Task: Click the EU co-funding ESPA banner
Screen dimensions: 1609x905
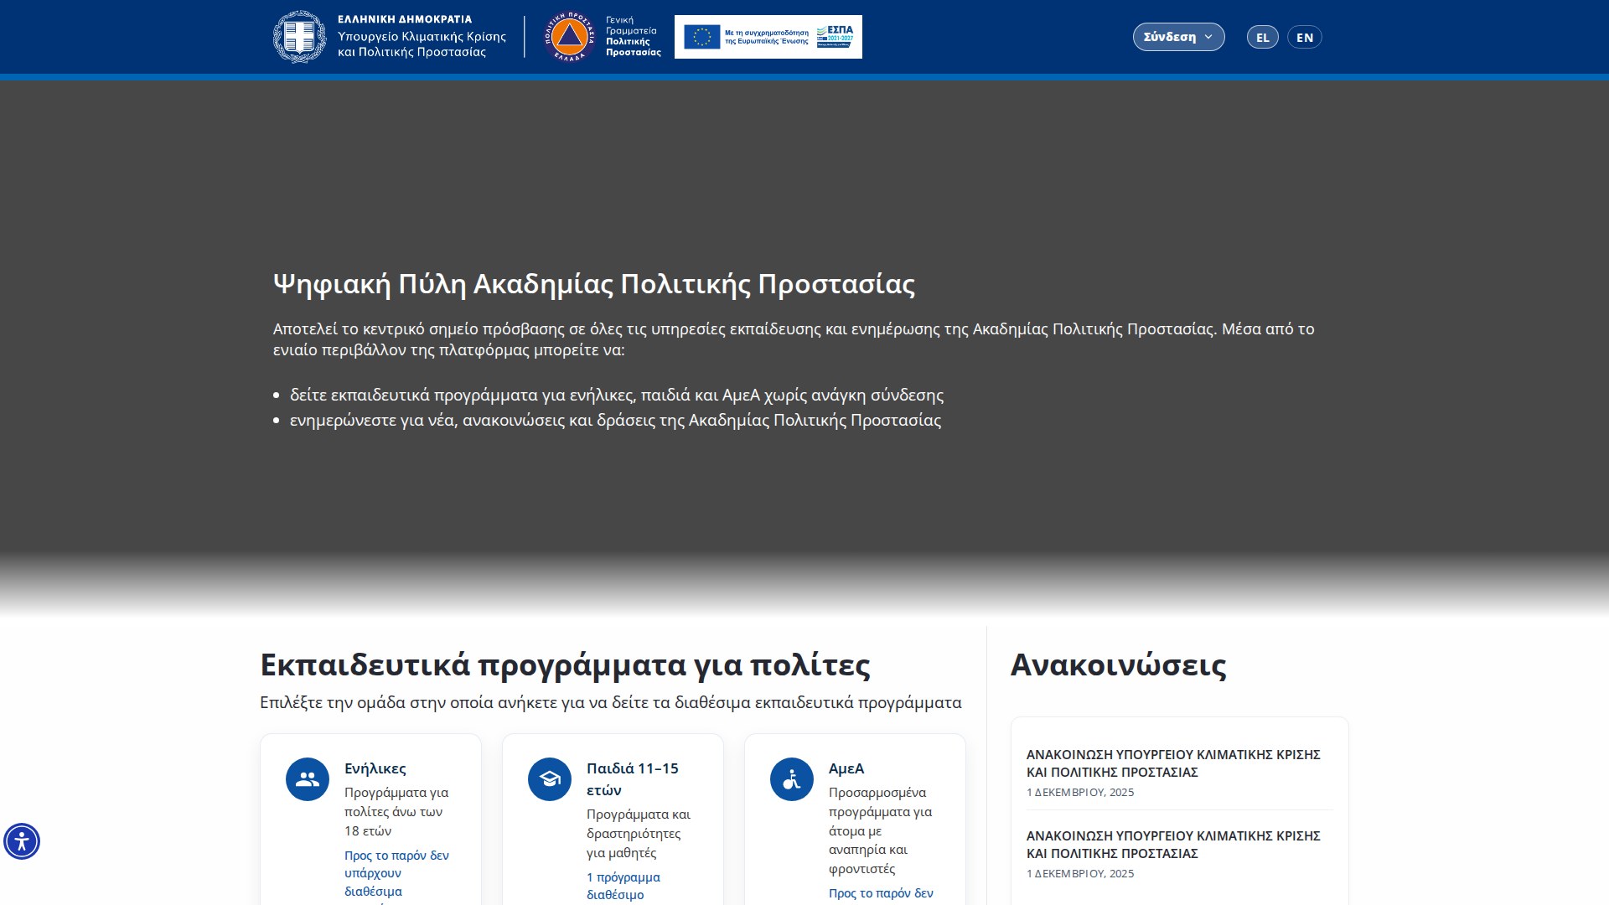Action: point(768,37)
